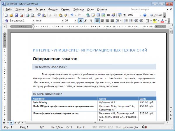Open the Таблица menu
The width and height of the screenshot is (175, 131).
point(78,9)
